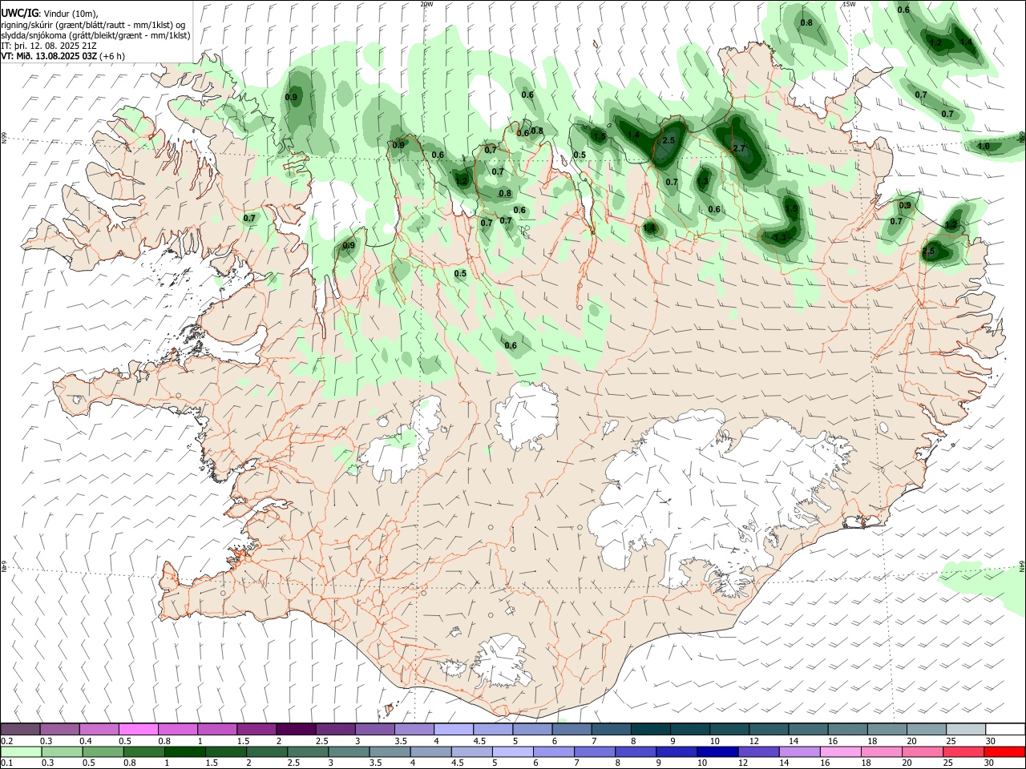The width and height of the screenshot is (1026, 769).
Task: Click the 'slydda/snjókoma (grátt/bleikt/grænt' header line
Action: coord(95,35)
